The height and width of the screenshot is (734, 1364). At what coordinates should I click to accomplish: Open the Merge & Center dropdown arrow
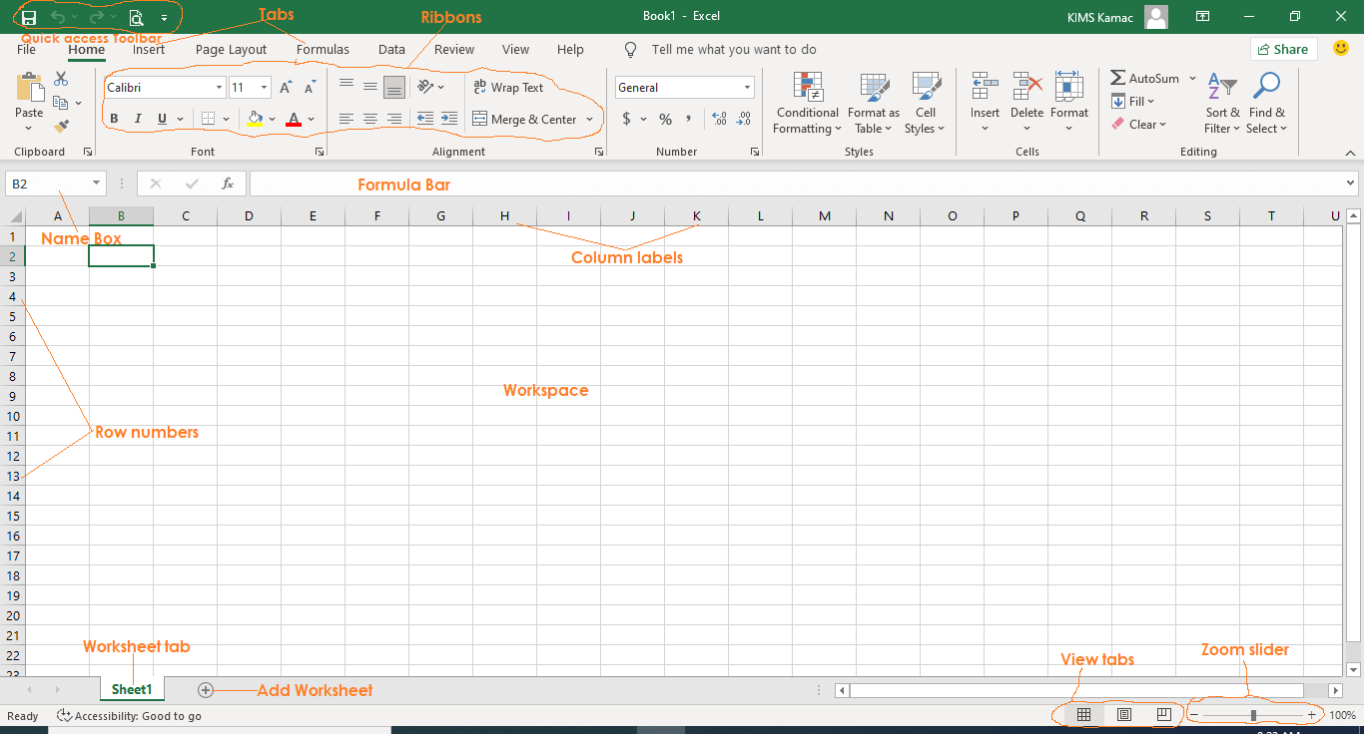(591, 119)
